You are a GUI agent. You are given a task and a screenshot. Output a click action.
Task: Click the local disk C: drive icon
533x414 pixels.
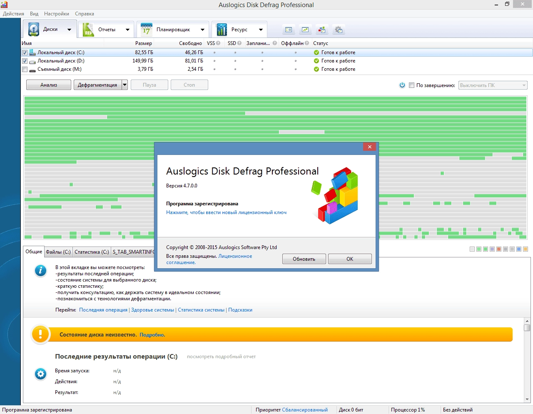[x=32, y=52]
